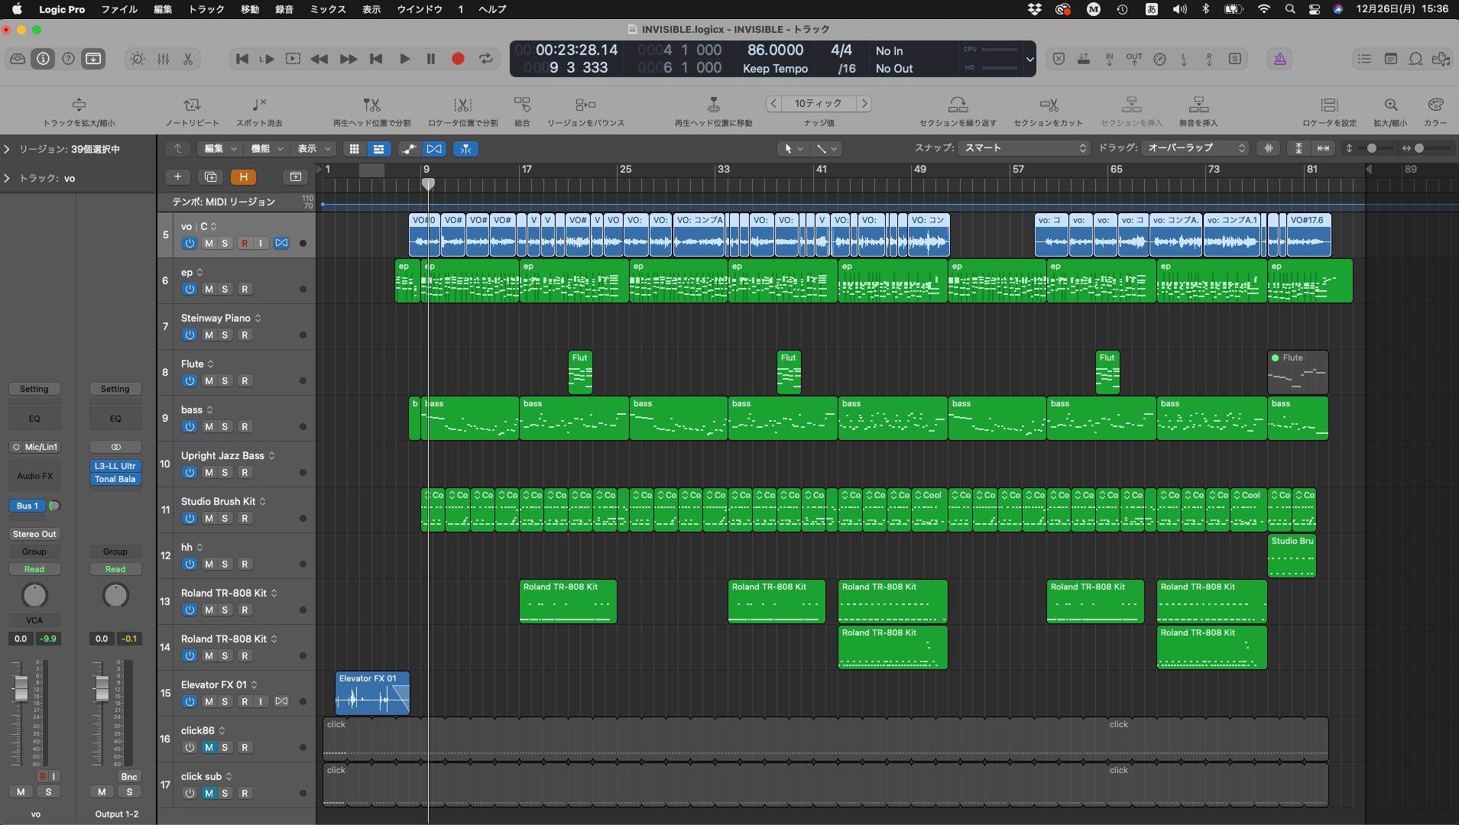Open the ミックス menu in menu bar

(328, 9)
